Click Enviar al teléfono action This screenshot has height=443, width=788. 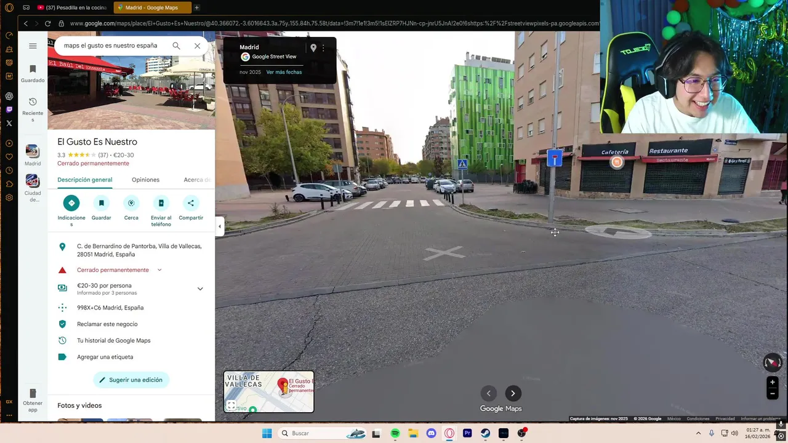tap(161, 212)
